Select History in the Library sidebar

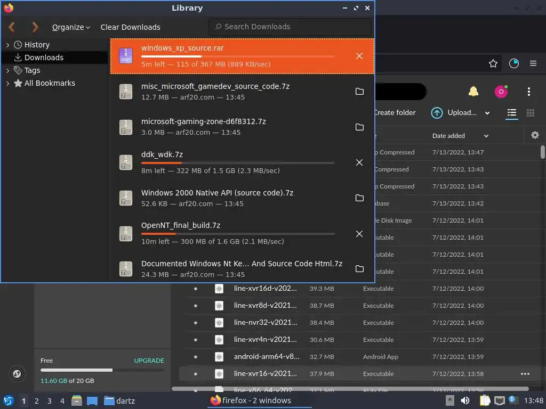37,45
